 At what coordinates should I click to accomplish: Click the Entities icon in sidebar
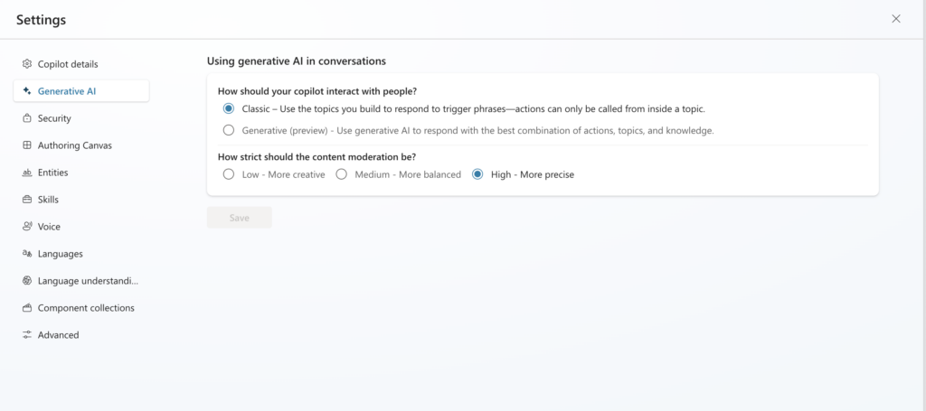coord(27,173)
